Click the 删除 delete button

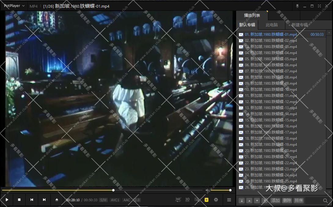(287, 200)
